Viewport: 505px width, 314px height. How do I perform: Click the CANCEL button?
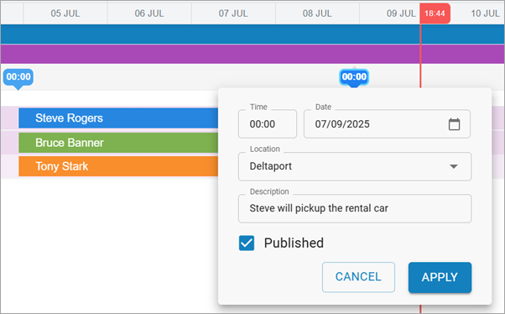pos(358,277)
